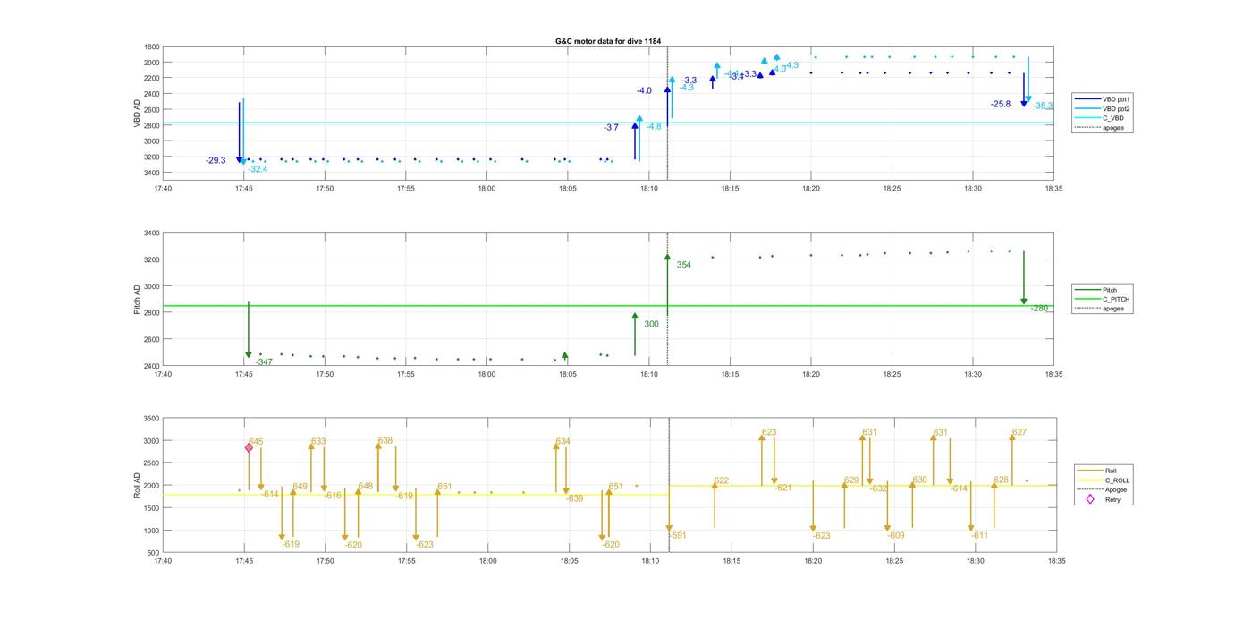Viewport: 1252px width, 620px height.
Task: Click the '-35.3' VBD data label
Action: pos(1043,106)
